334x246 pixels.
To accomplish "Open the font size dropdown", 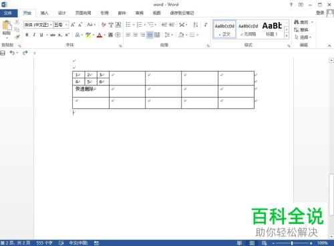I will click(66, 25).
